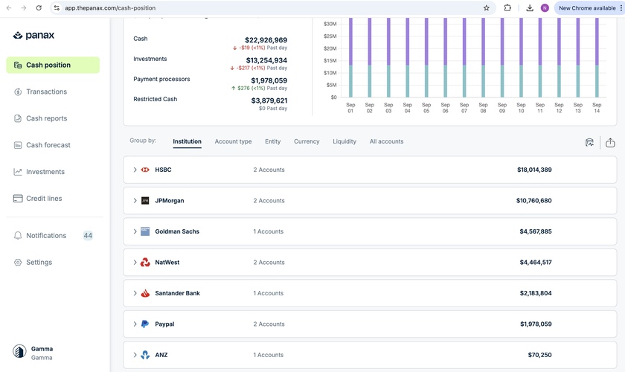Open the Chrome extensions puzzle icon
Screen dimensions: 625x372
click(507, 8)
